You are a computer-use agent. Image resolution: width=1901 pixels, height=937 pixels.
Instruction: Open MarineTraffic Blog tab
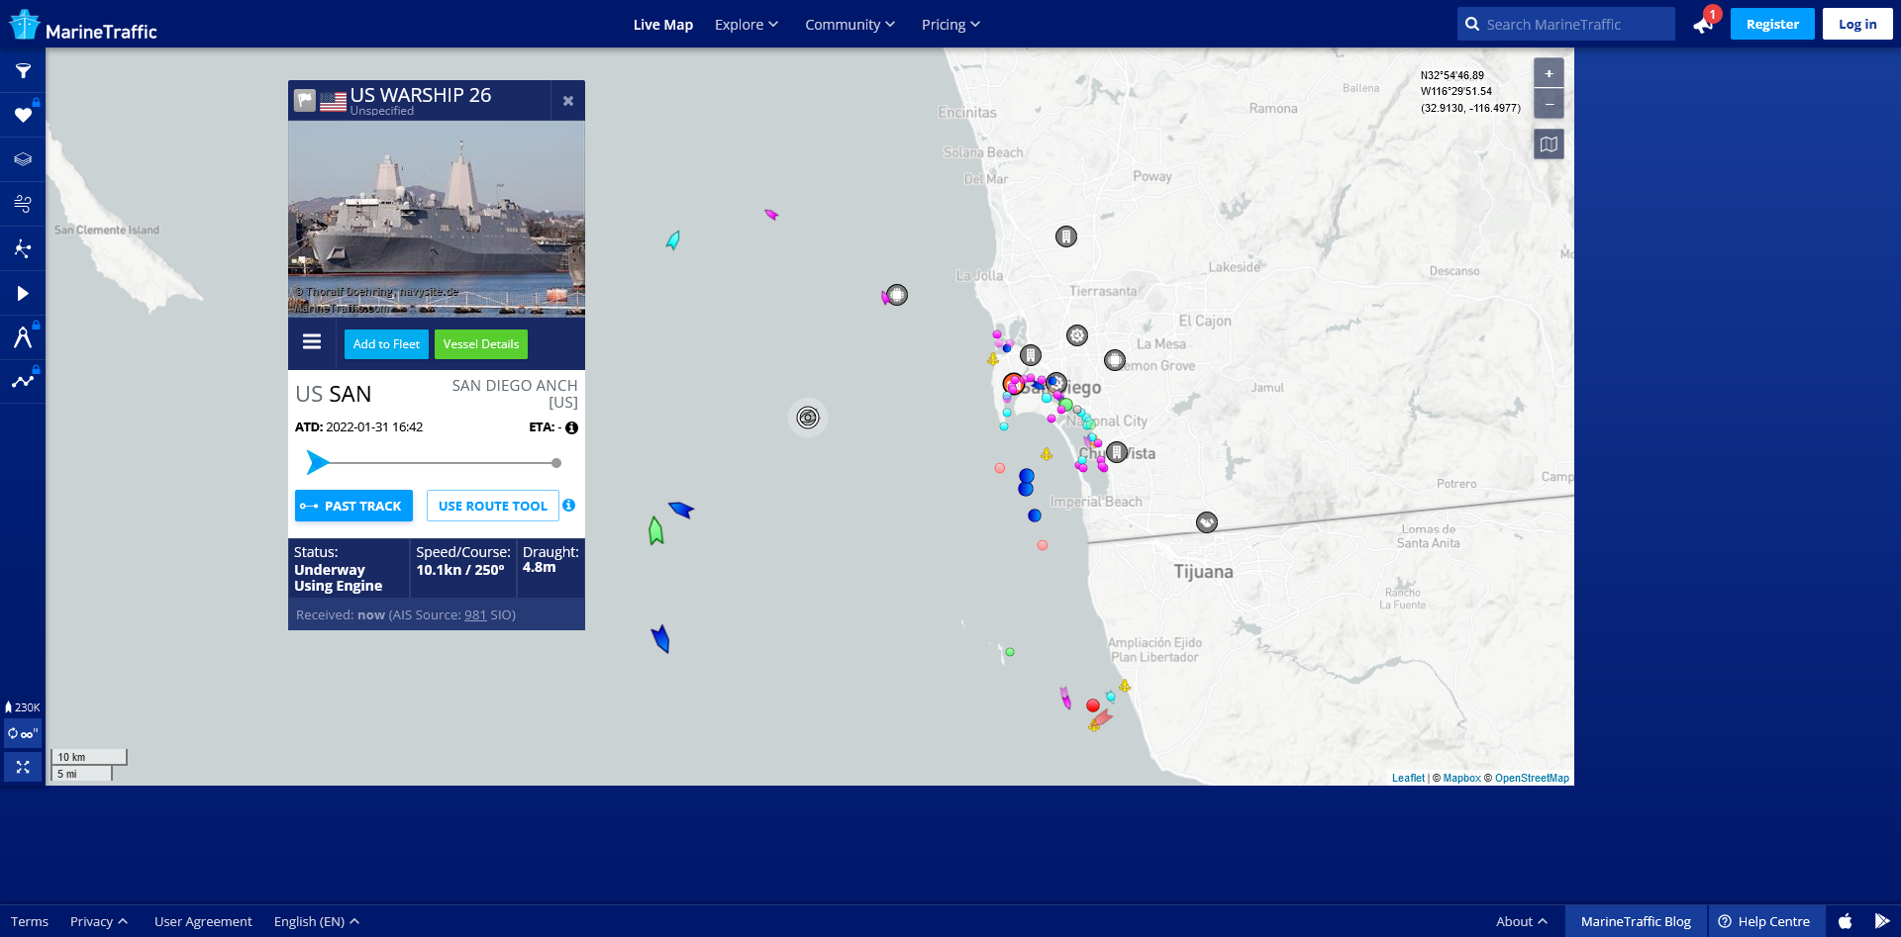pos(1636,921)
